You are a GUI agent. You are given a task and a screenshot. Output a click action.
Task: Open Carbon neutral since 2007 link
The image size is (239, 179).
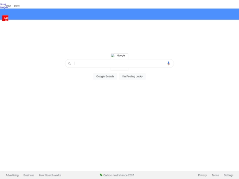pos(119,175)
